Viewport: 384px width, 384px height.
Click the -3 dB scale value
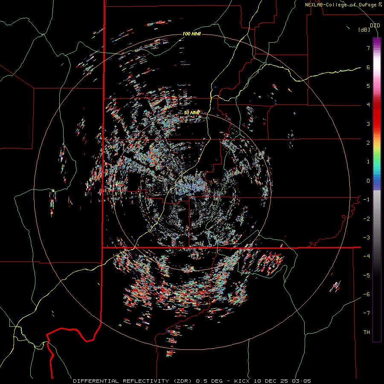pyautogui.click(x=367, y=238)
